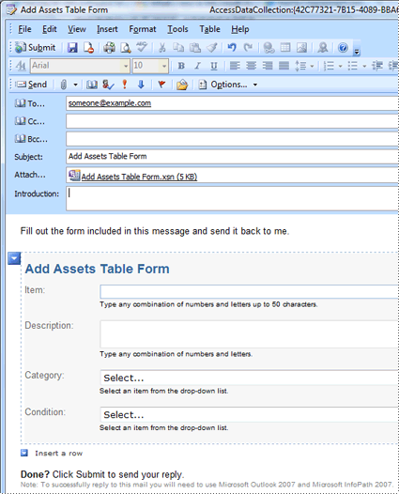Insert a hyperlink using the globe link icon
The height and width of the screenshot is (494, 399).
(x=269, y=48)
